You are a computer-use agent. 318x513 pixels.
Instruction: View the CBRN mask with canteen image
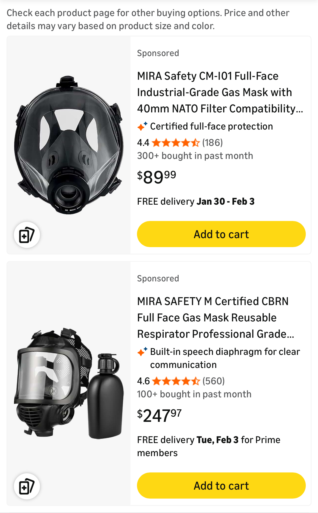(x=68, y=383)
